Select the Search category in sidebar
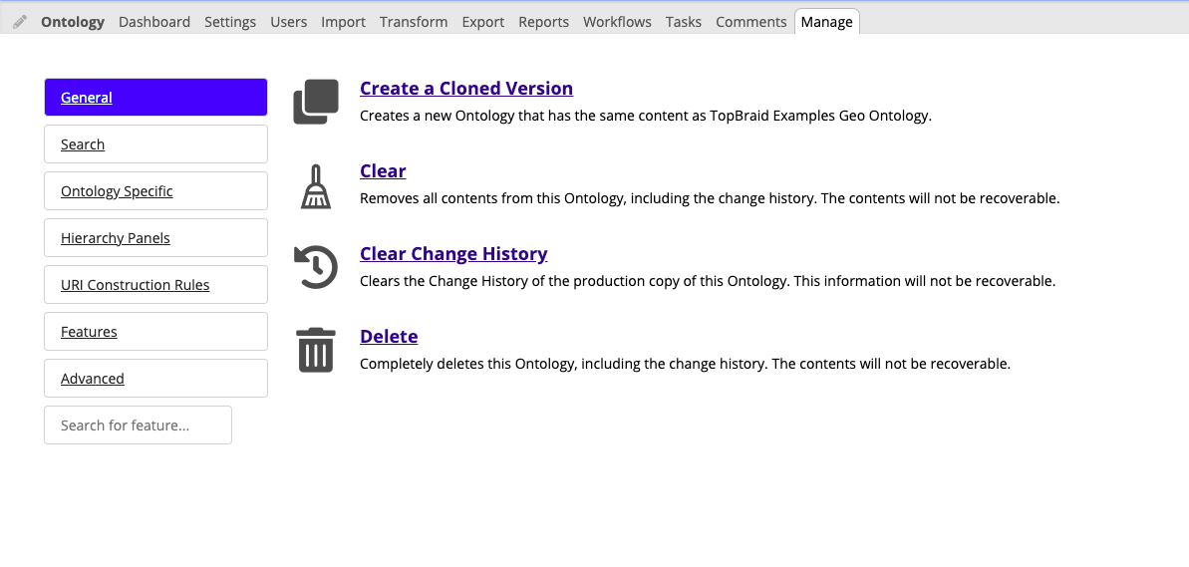This screenshot has height=567, width=1189. pyautogui.click(x=83, y=144)
